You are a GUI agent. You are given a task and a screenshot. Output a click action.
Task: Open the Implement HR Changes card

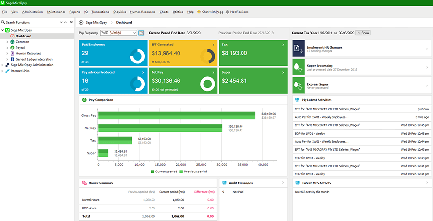tap(361, 48)
